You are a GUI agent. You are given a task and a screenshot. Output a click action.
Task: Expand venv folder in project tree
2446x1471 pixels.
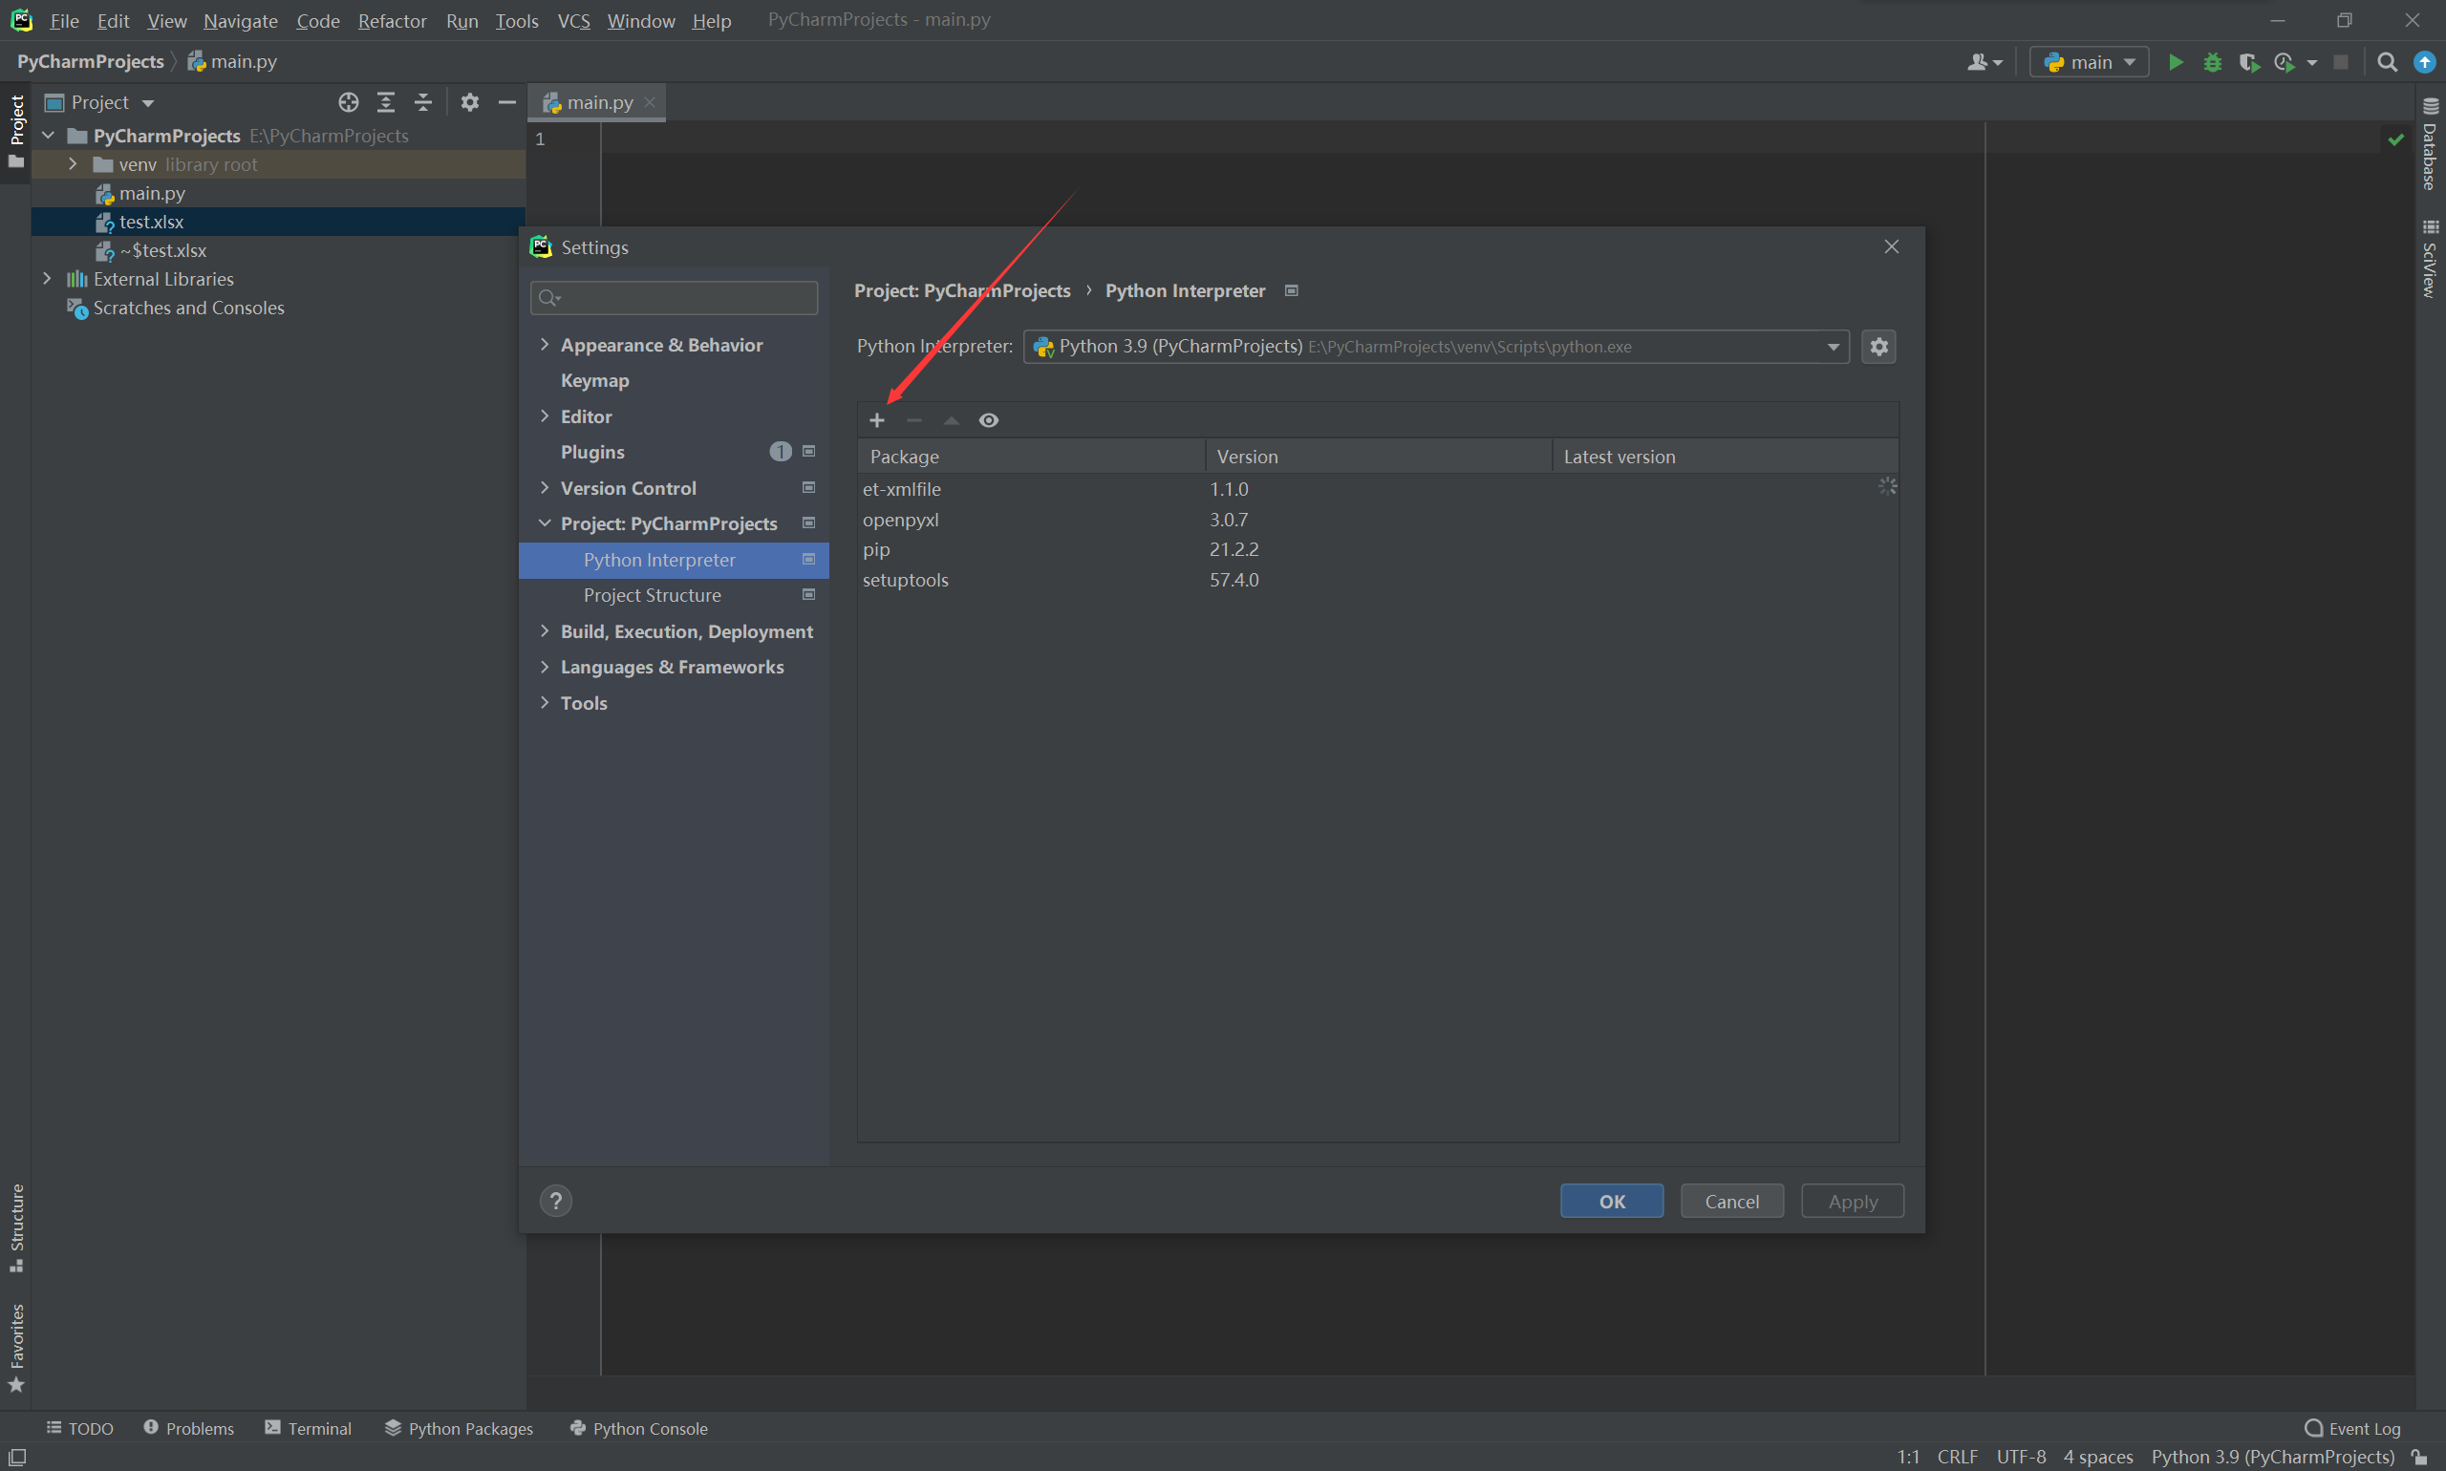[x=73, y=163]
